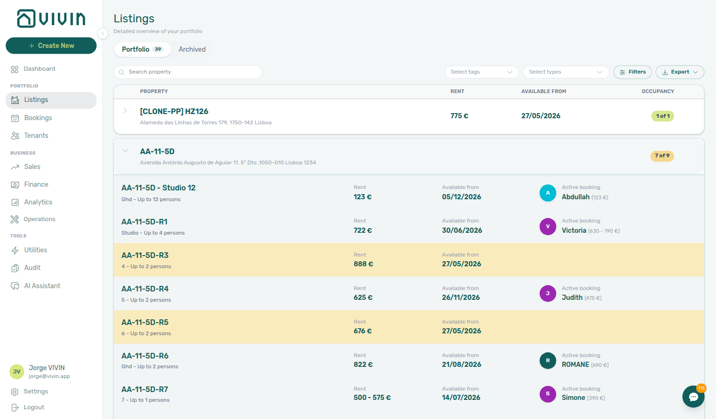Click the Analytics bar chart icon
This screenshot has height=419, width=716.
point(15,203)
